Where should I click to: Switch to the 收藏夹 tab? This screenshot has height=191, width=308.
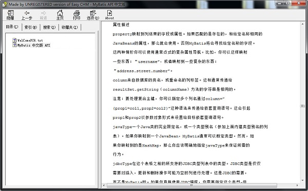coord(70,27)
